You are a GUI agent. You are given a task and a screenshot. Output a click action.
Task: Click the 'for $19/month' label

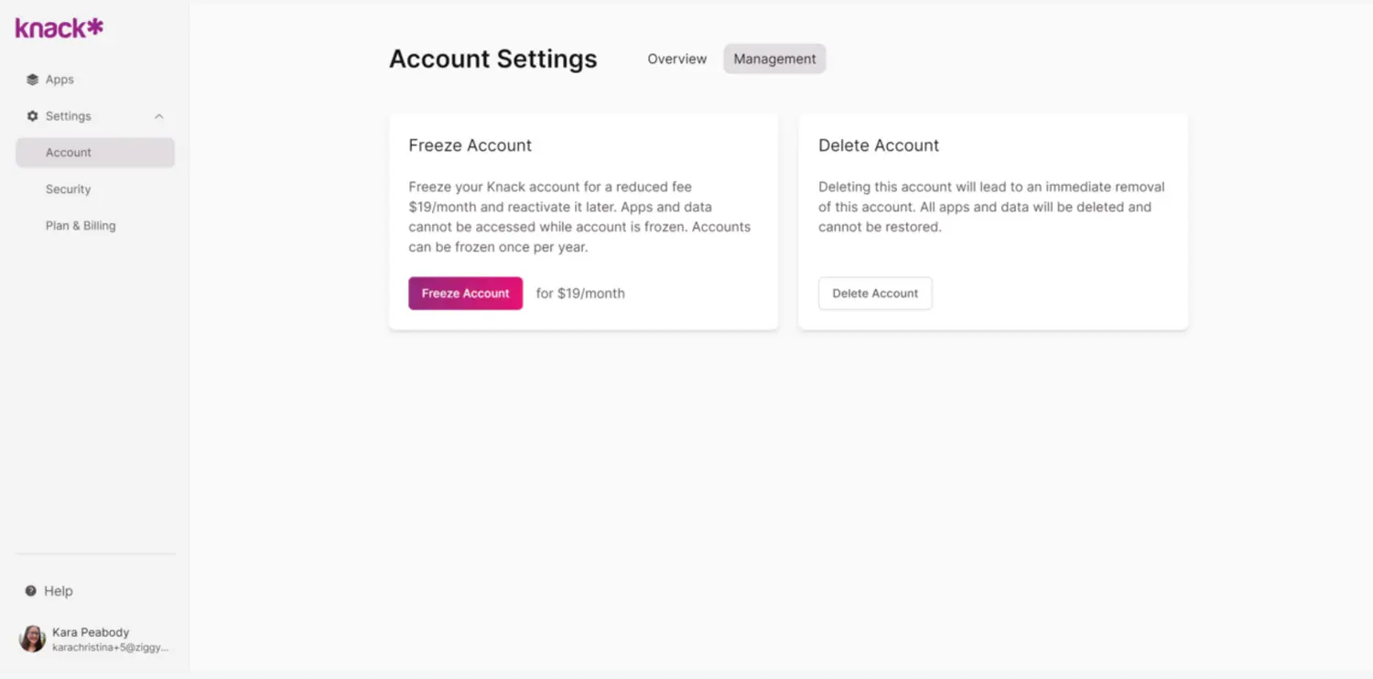(x=580, y=293)
